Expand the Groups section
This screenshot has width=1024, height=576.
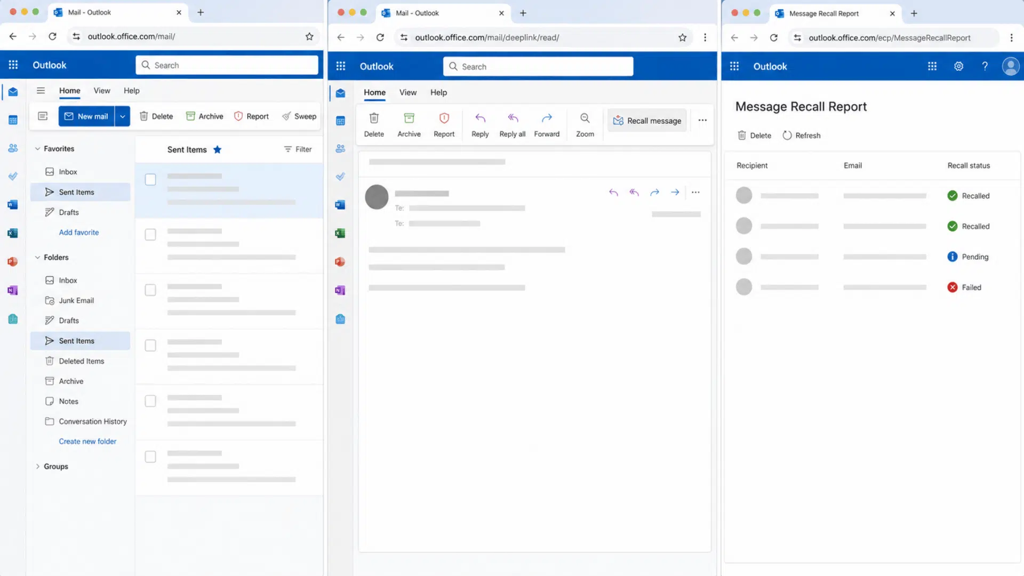37,467
